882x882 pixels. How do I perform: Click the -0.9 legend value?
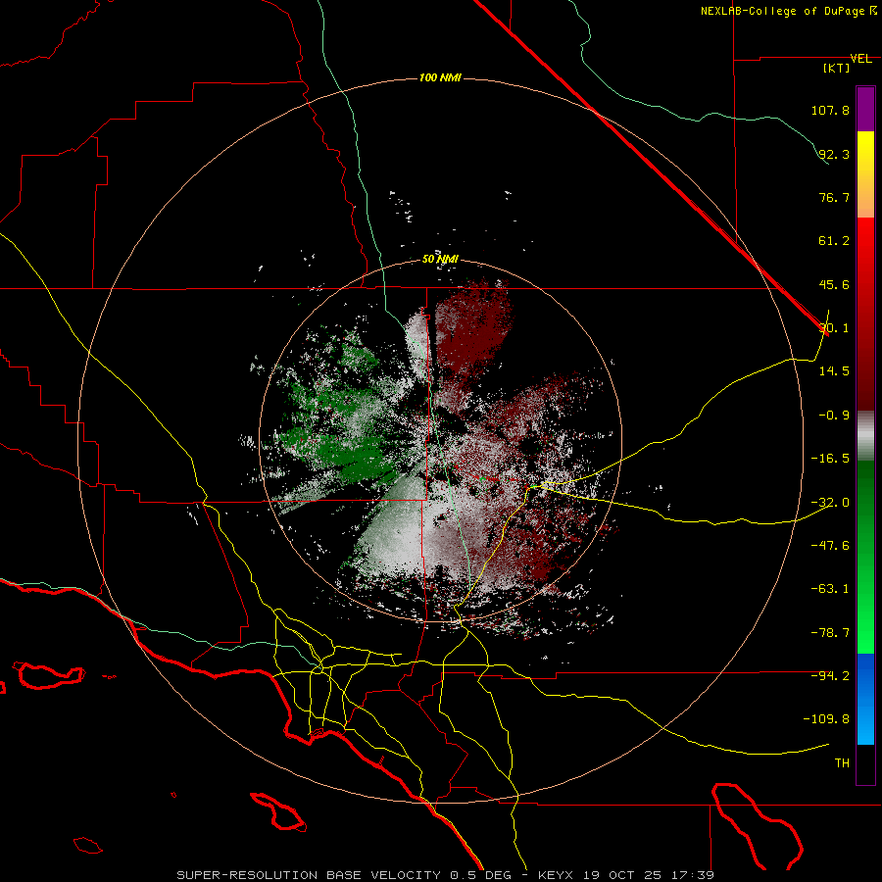(x=834, y=416)
